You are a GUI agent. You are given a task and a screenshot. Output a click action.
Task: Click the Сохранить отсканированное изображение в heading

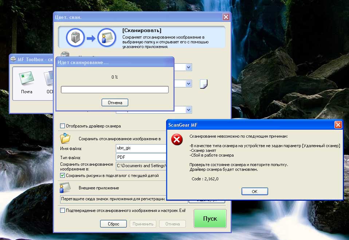click(120, 139)
